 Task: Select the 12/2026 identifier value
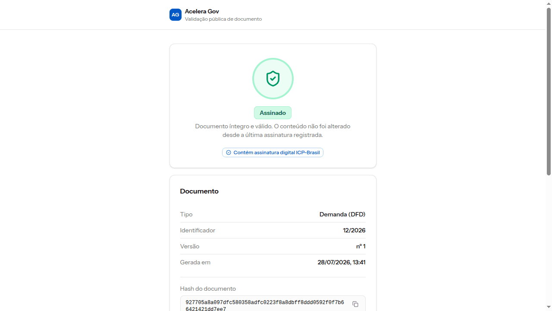(x=354, y=230)
